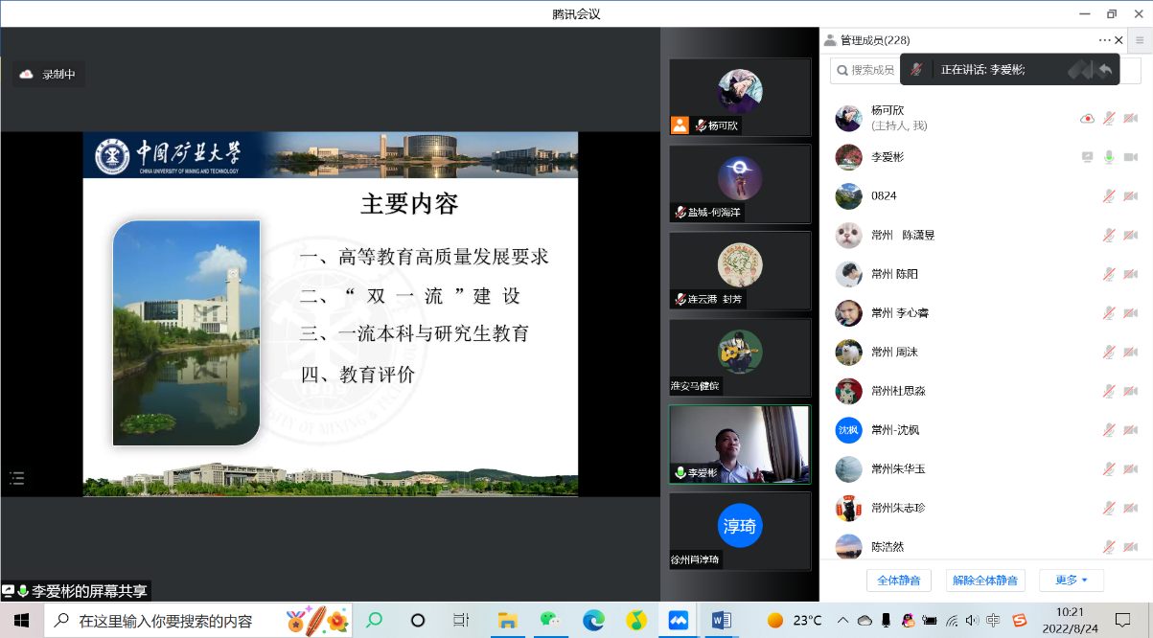The height and width of the screenshot is (638, 1153).
Task: Open the slide list icon at bottom-left
Action: pos(17,478)
